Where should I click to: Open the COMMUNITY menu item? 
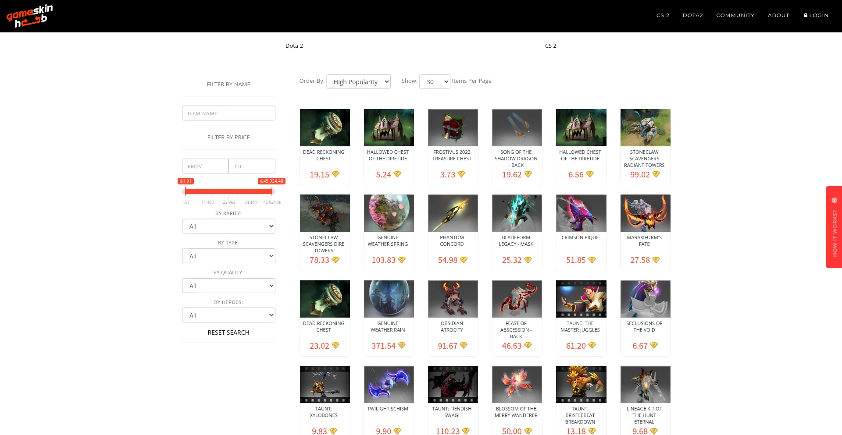click(735, 15)
